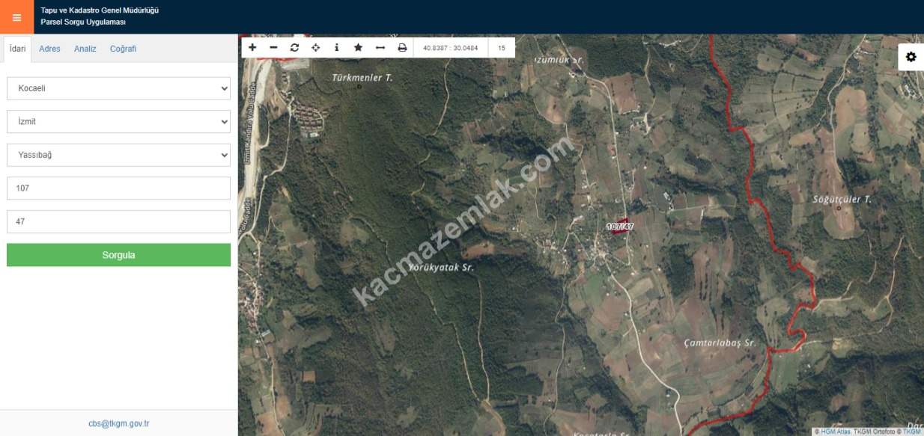This screenshot has width=924, height=436.
Task: Open the orange hamburger menu
Action: point(16,17)
